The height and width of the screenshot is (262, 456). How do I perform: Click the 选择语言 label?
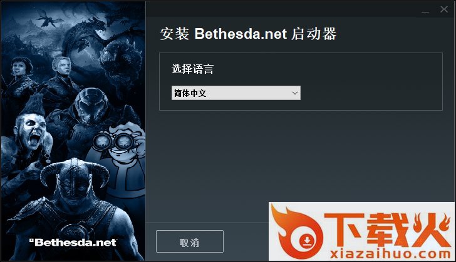point(192,69)
